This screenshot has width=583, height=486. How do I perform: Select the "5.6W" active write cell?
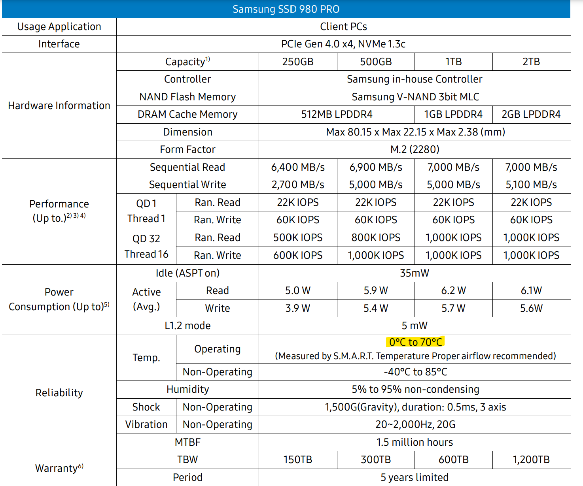531,308
